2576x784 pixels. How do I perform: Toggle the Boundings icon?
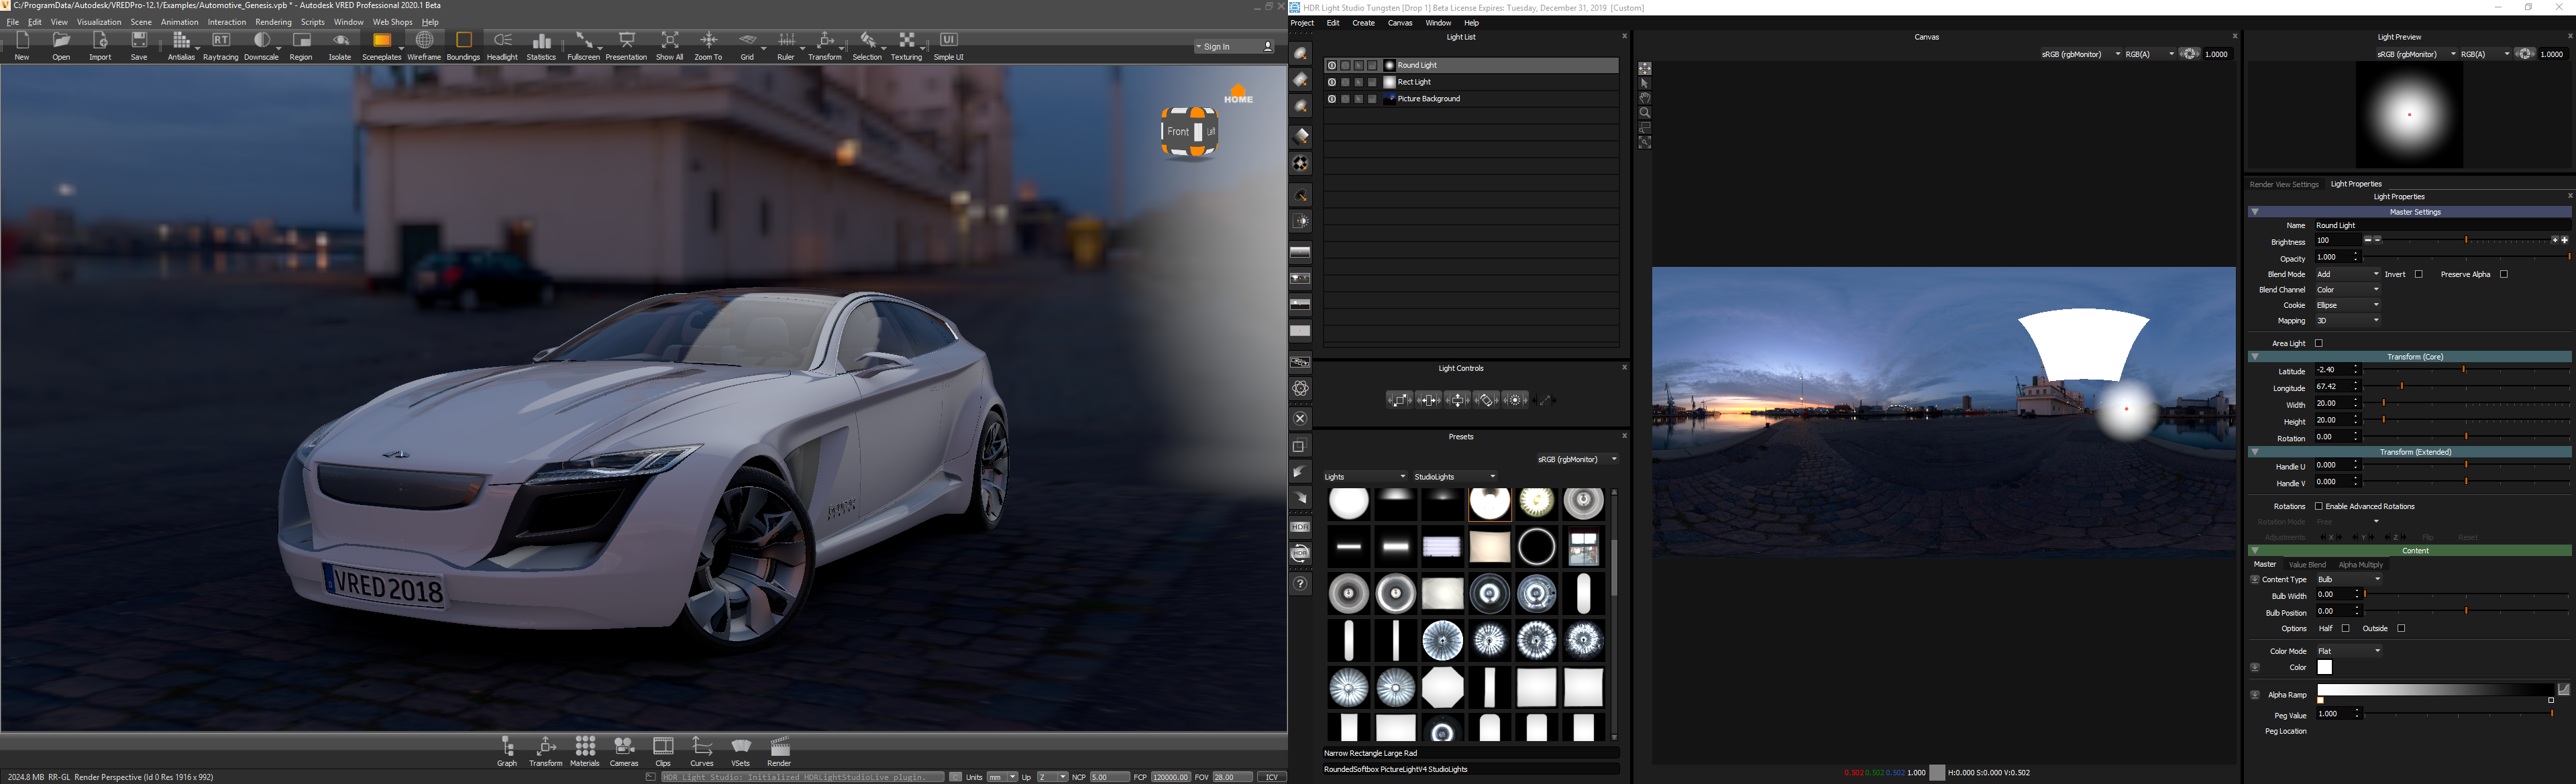pos(463,45)
